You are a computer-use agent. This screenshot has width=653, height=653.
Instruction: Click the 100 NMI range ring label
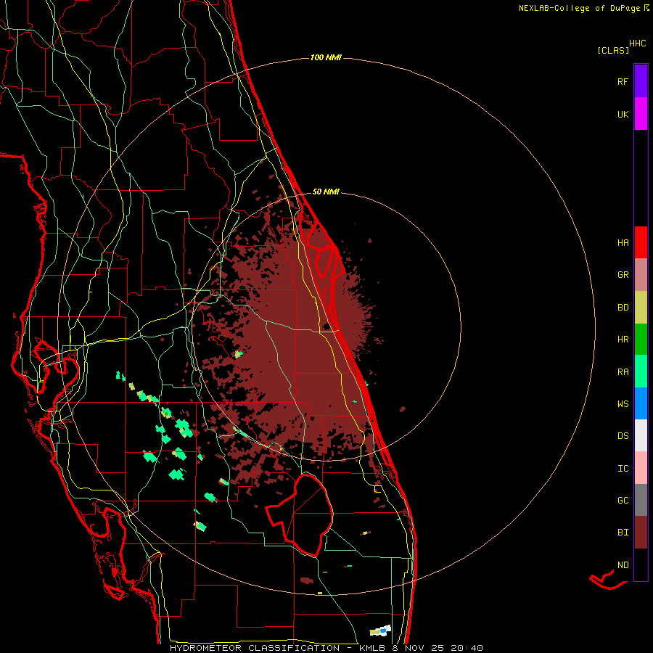(x=326, y=57)
